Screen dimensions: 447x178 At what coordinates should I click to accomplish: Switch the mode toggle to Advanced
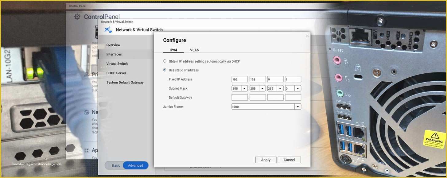[135, 165]
